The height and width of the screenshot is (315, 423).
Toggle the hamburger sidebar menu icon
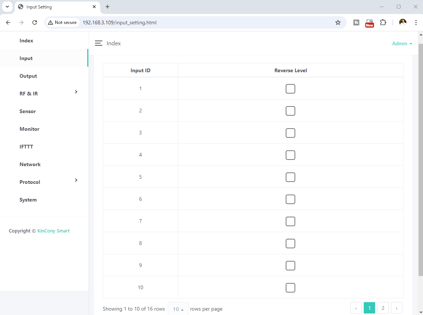98,43
